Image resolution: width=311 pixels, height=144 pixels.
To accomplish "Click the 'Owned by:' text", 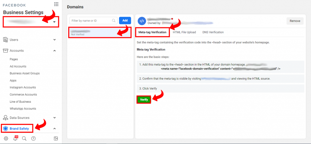I will pos(154,23).
